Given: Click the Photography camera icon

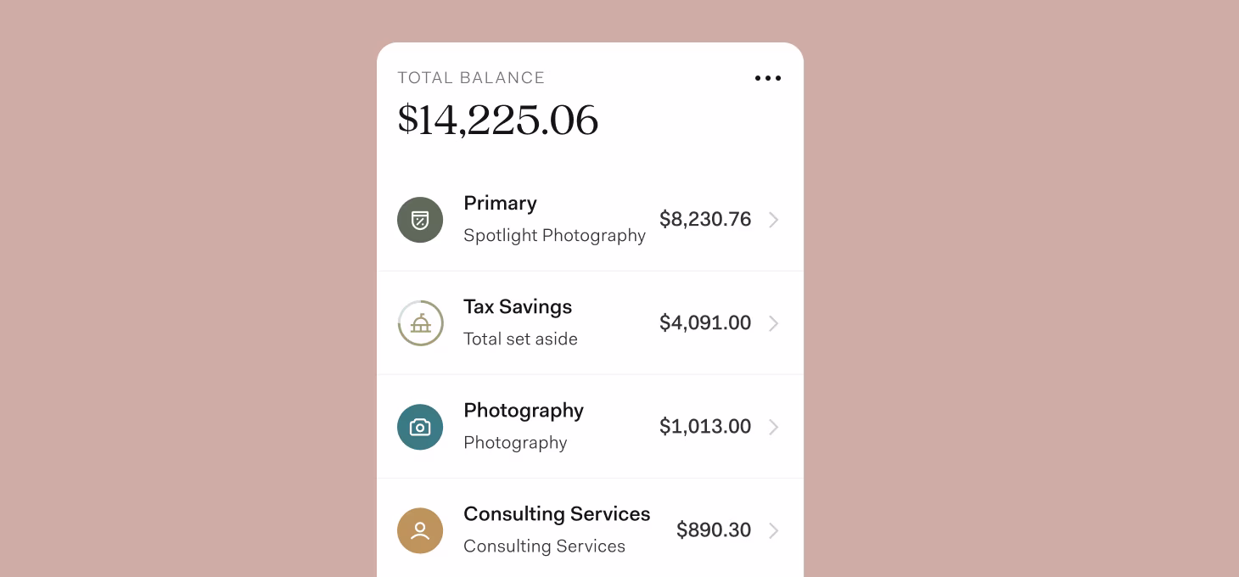Looking at the screenshot, I should click(x=420, y=427).
